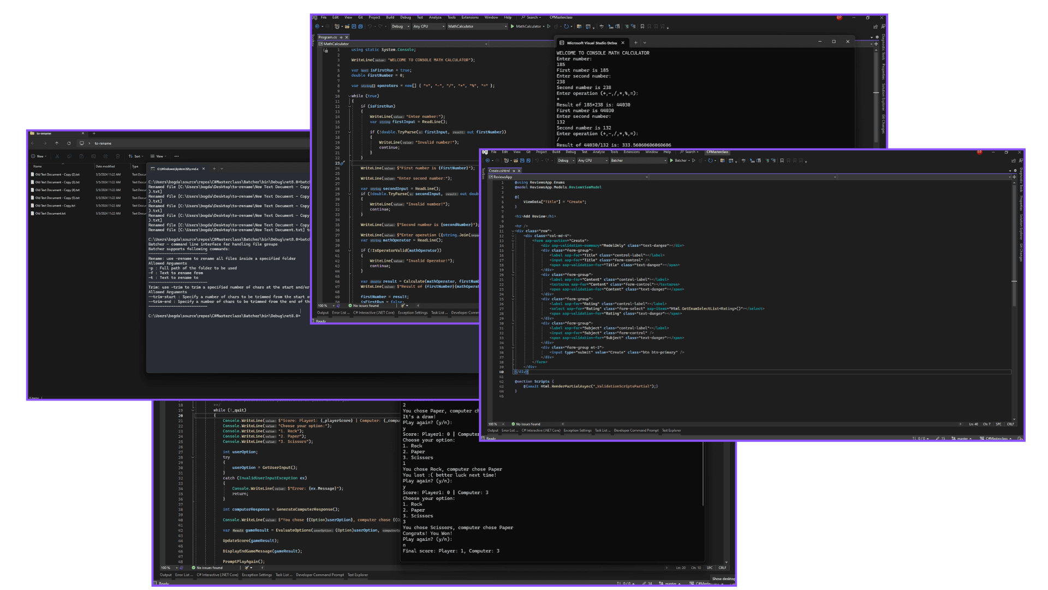Open Debug configuration dropdown in MathCalculator window
The image size is (1048, 590).
click(400, 26)
